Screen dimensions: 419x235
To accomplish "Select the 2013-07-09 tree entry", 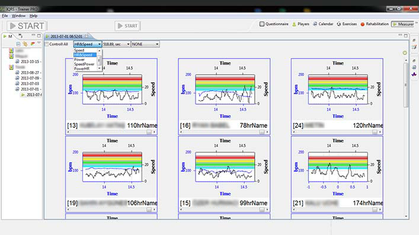I will click(x=28, y=78).
